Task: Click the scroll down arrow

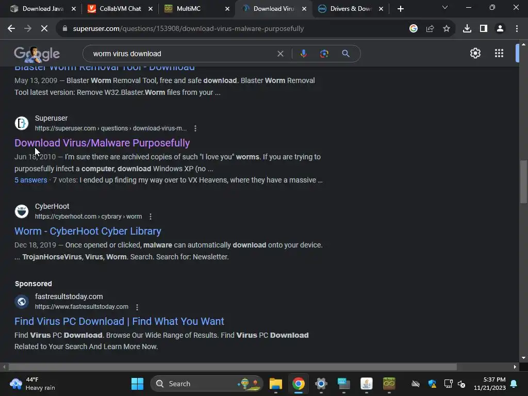Action: pos(523,358)
